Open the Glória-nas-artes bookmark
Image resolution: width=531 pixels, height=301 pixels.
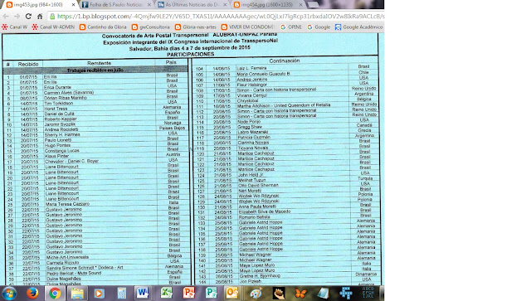point(196,27)
